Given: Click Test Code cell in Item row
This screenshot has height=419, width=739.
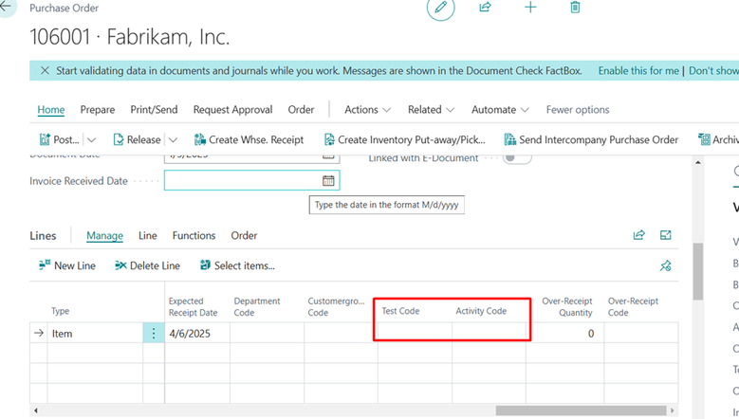Looking at the screenshot, I should point(415,333).
